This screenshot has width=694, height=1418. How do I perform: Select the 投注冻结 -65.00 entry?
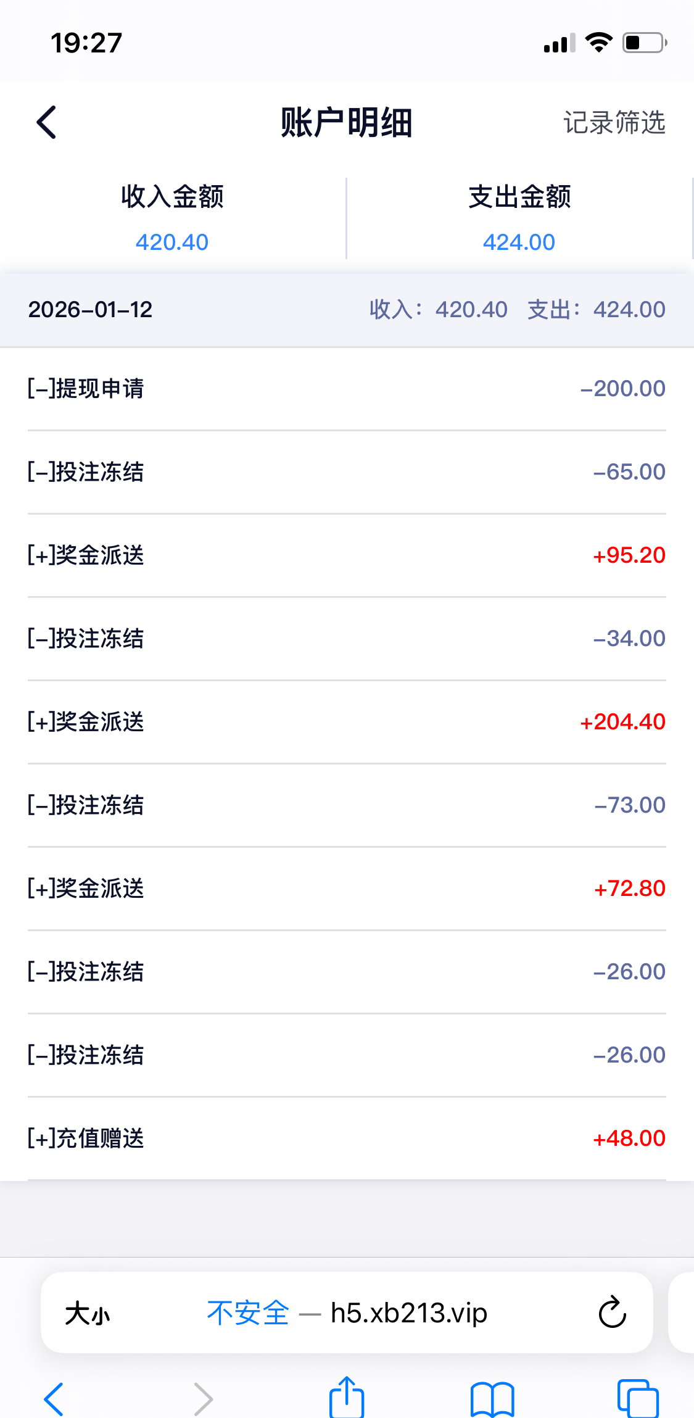coord(347,472)
